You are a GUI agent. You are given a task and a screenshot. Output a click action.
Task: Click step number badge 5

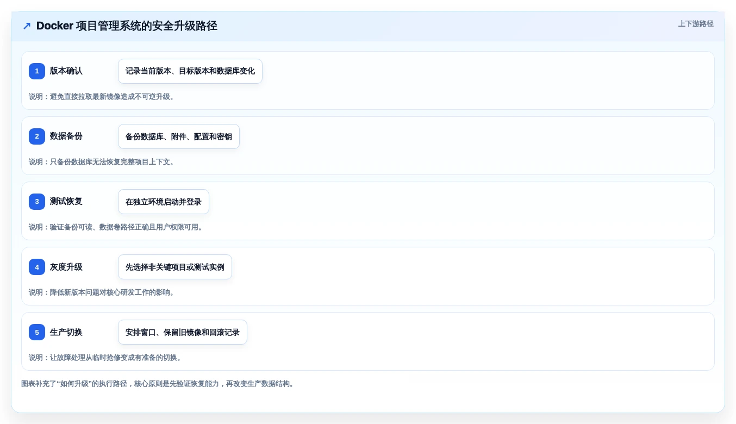[x=37, y=332]
